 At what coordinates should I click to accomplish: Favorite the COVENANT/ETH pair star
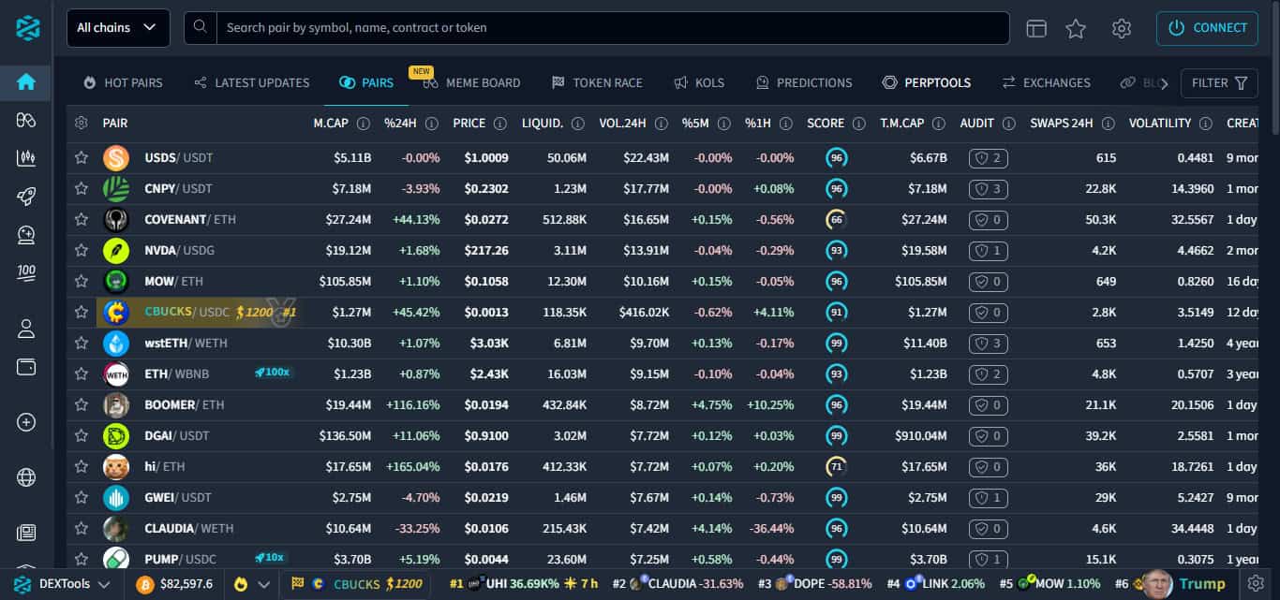(x=82, y=220)
